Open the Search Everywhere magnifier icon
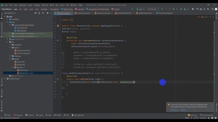 click(x=213, y=9)
